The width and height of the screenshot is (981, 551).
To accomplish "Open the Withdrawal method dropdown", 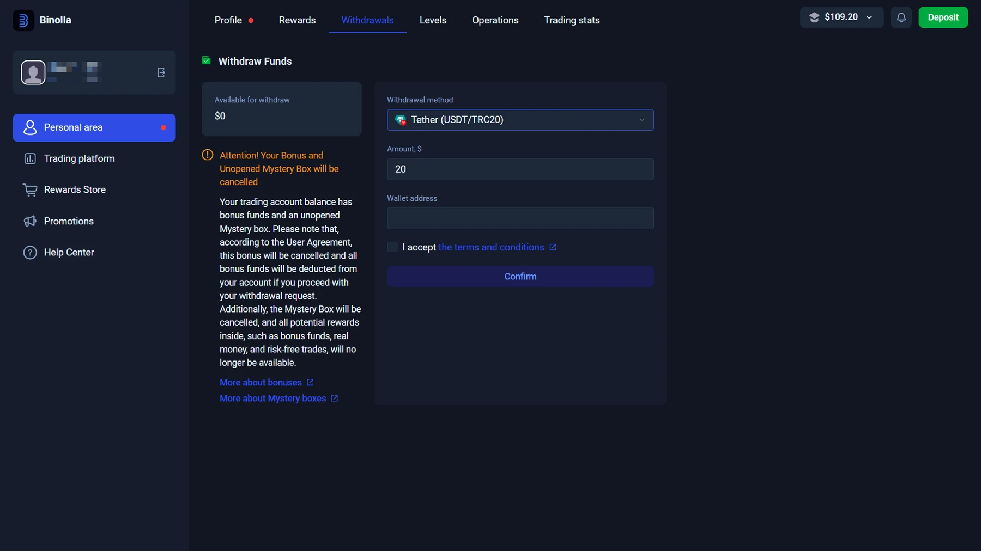I will (520, 120).
